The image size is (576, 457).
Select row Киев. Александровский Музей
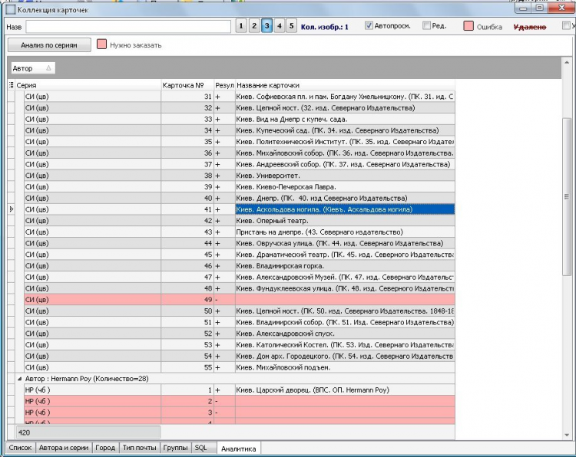click(240, 278)
